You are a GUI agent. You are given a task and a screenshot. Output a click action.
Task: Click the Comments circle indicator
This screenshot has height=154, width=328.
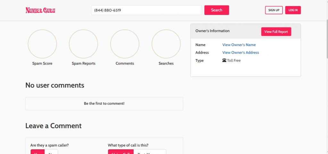pos(125,44)
